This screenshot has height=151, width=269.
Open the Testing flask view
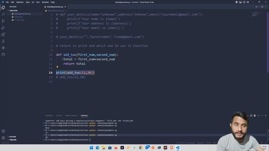coord(3,41)
